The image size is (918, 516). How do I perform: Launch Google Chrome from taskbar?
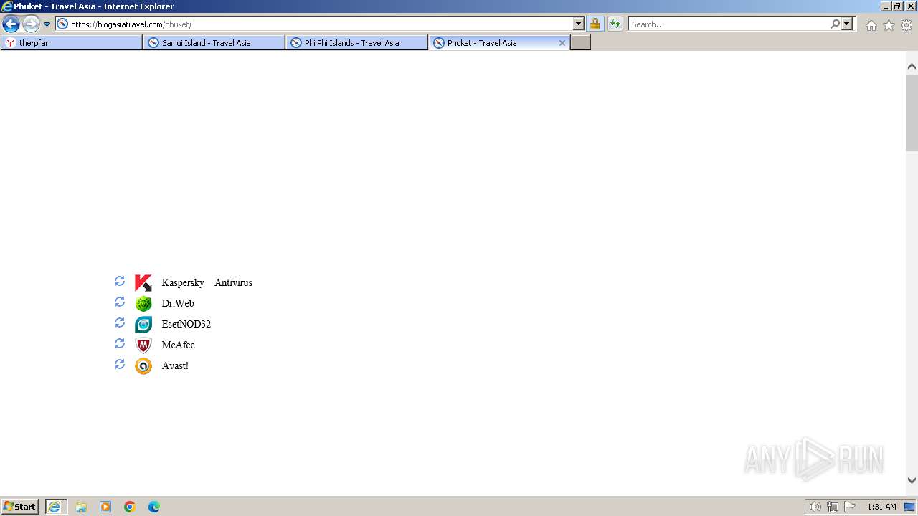(x=130, y=507)
